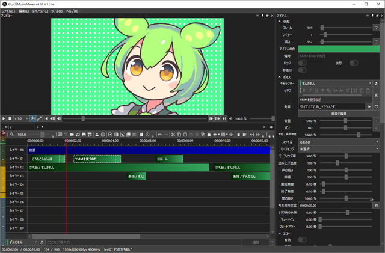This screenshot has height=253, width=385.
Task: Click the 読み上げ速度 slider handle
Action: [x=337, y=163]
